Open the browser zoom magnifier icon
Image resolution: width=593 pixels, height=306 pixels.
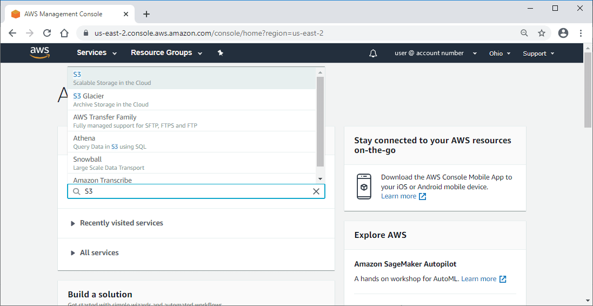[x=524, y=34]
